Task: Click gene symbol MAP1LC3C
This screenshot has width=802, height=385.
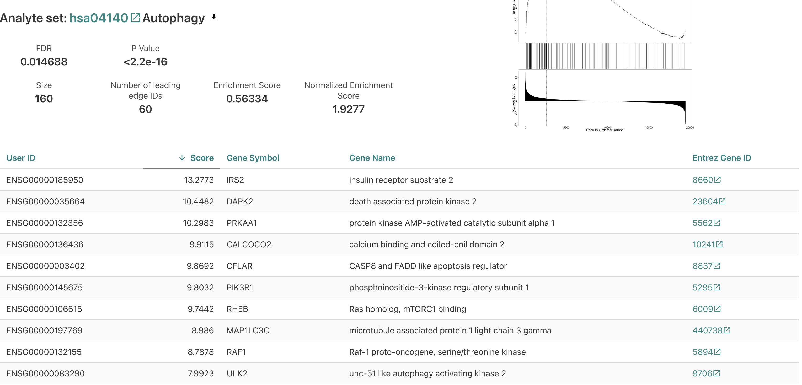Action: pyautogui.click(x=248, y=330)
